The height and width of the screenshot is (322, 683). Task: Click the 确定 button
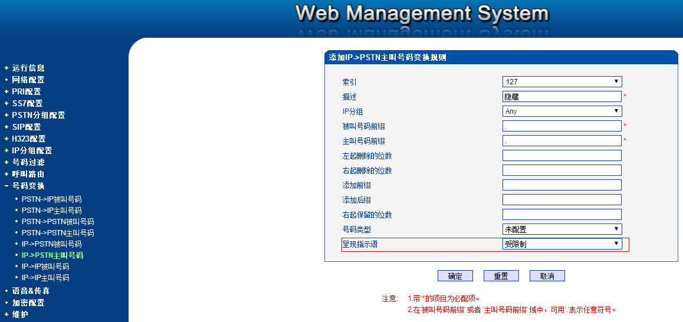[x=455, y=276]
